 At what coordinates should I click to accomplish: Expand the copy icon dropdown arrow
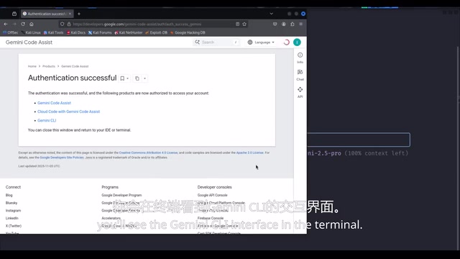(144, 78)
